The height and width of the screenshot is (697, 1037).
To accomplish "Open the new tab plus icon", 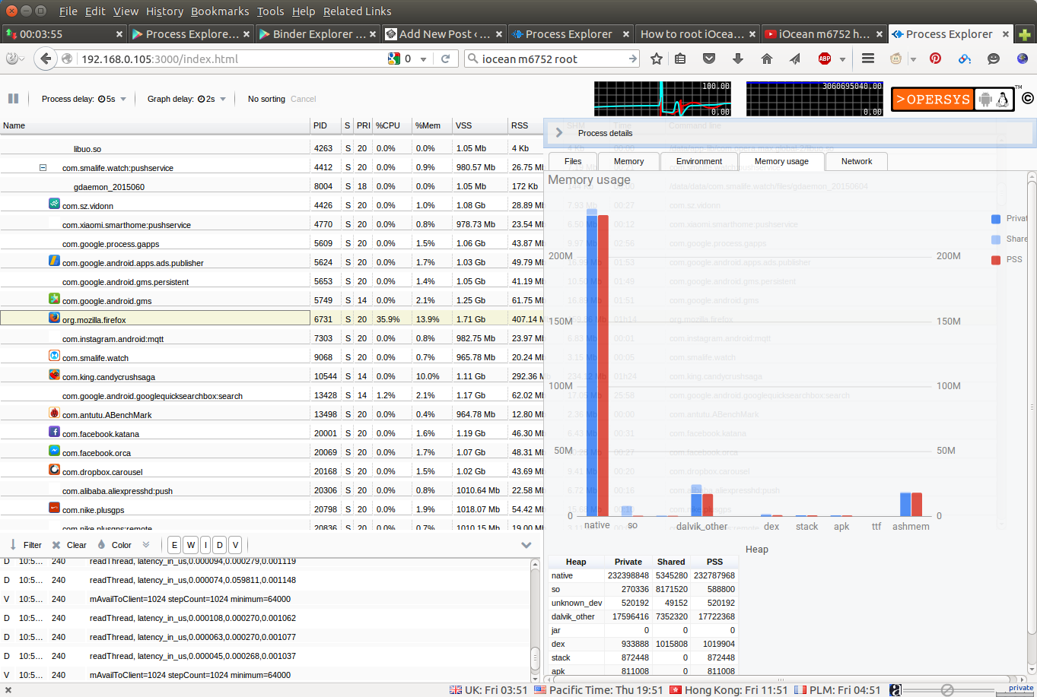I will pyautogui.click(x=1025, y=34).
